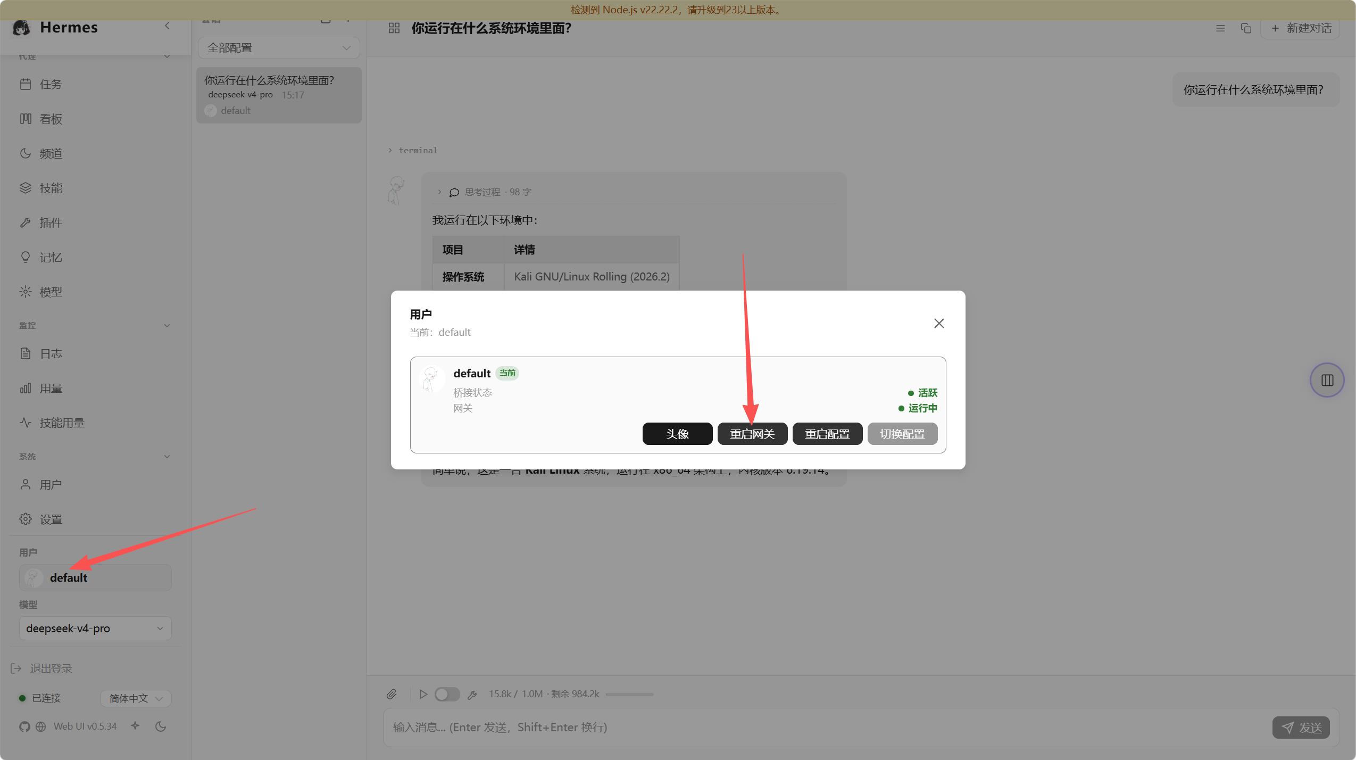Close the 用户 dialog
The image size is (1356, 760).
pos(939,324)
